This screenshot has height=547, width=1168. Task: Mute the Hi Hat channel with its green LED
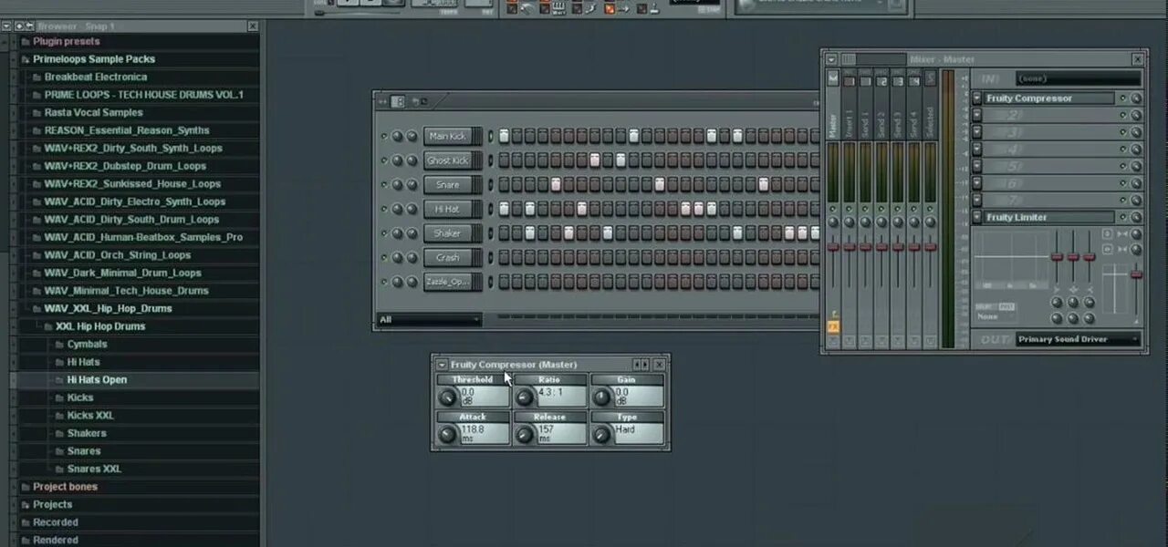(384, 209)
